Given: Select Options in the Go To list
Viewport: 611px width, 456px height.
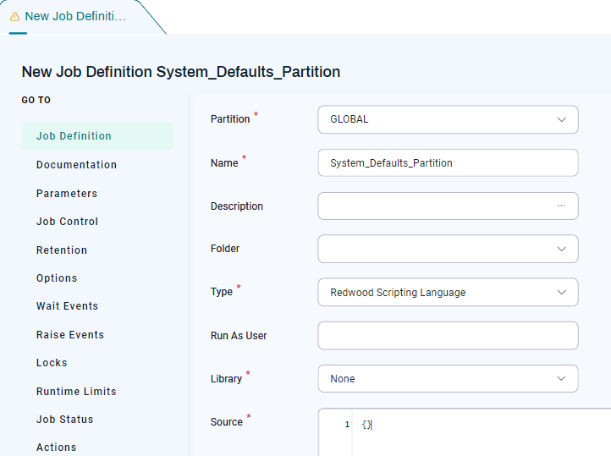Looking at the screenshot, I should tap(57, 278).
